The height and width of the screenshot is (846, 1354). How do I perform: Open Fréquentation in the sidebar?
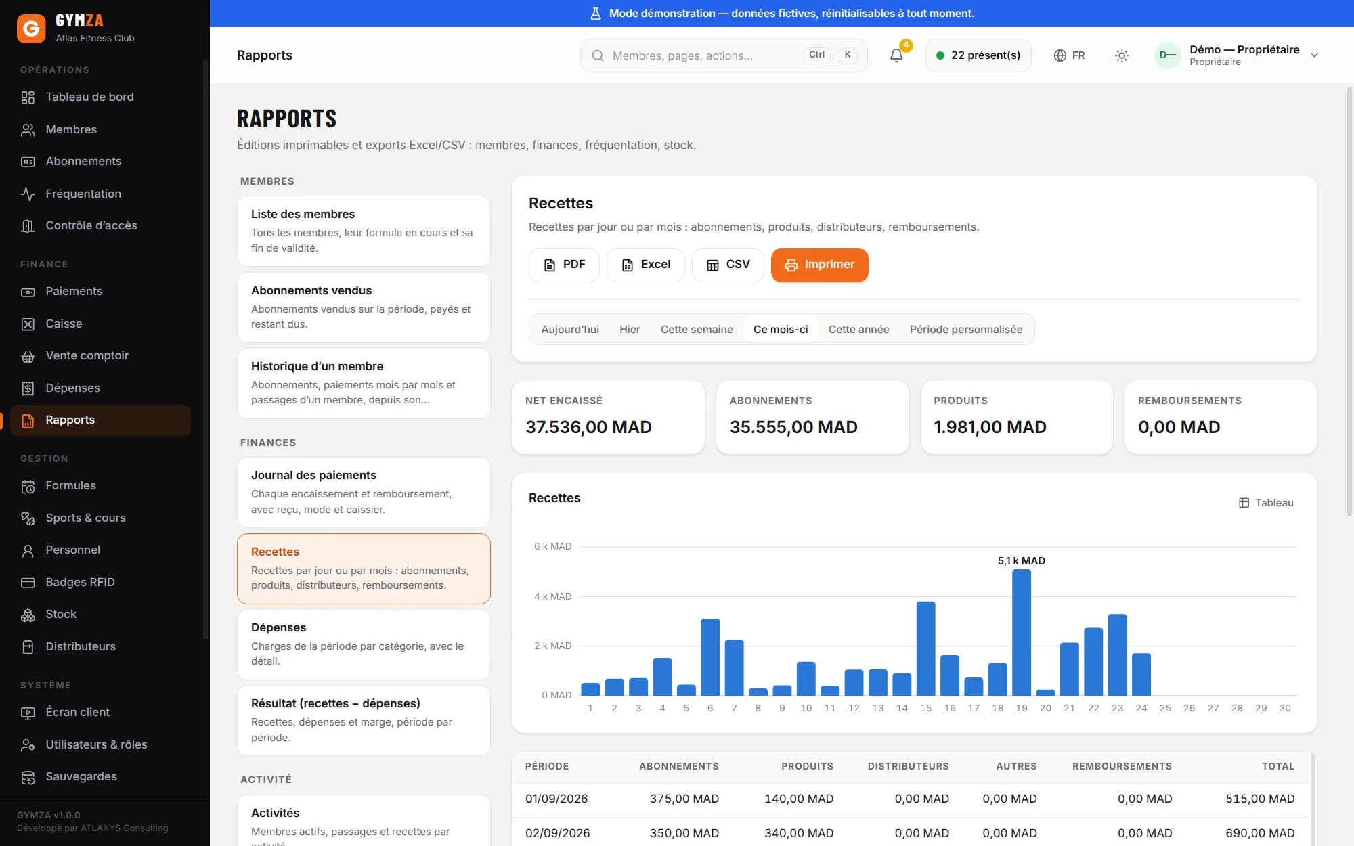100,194
